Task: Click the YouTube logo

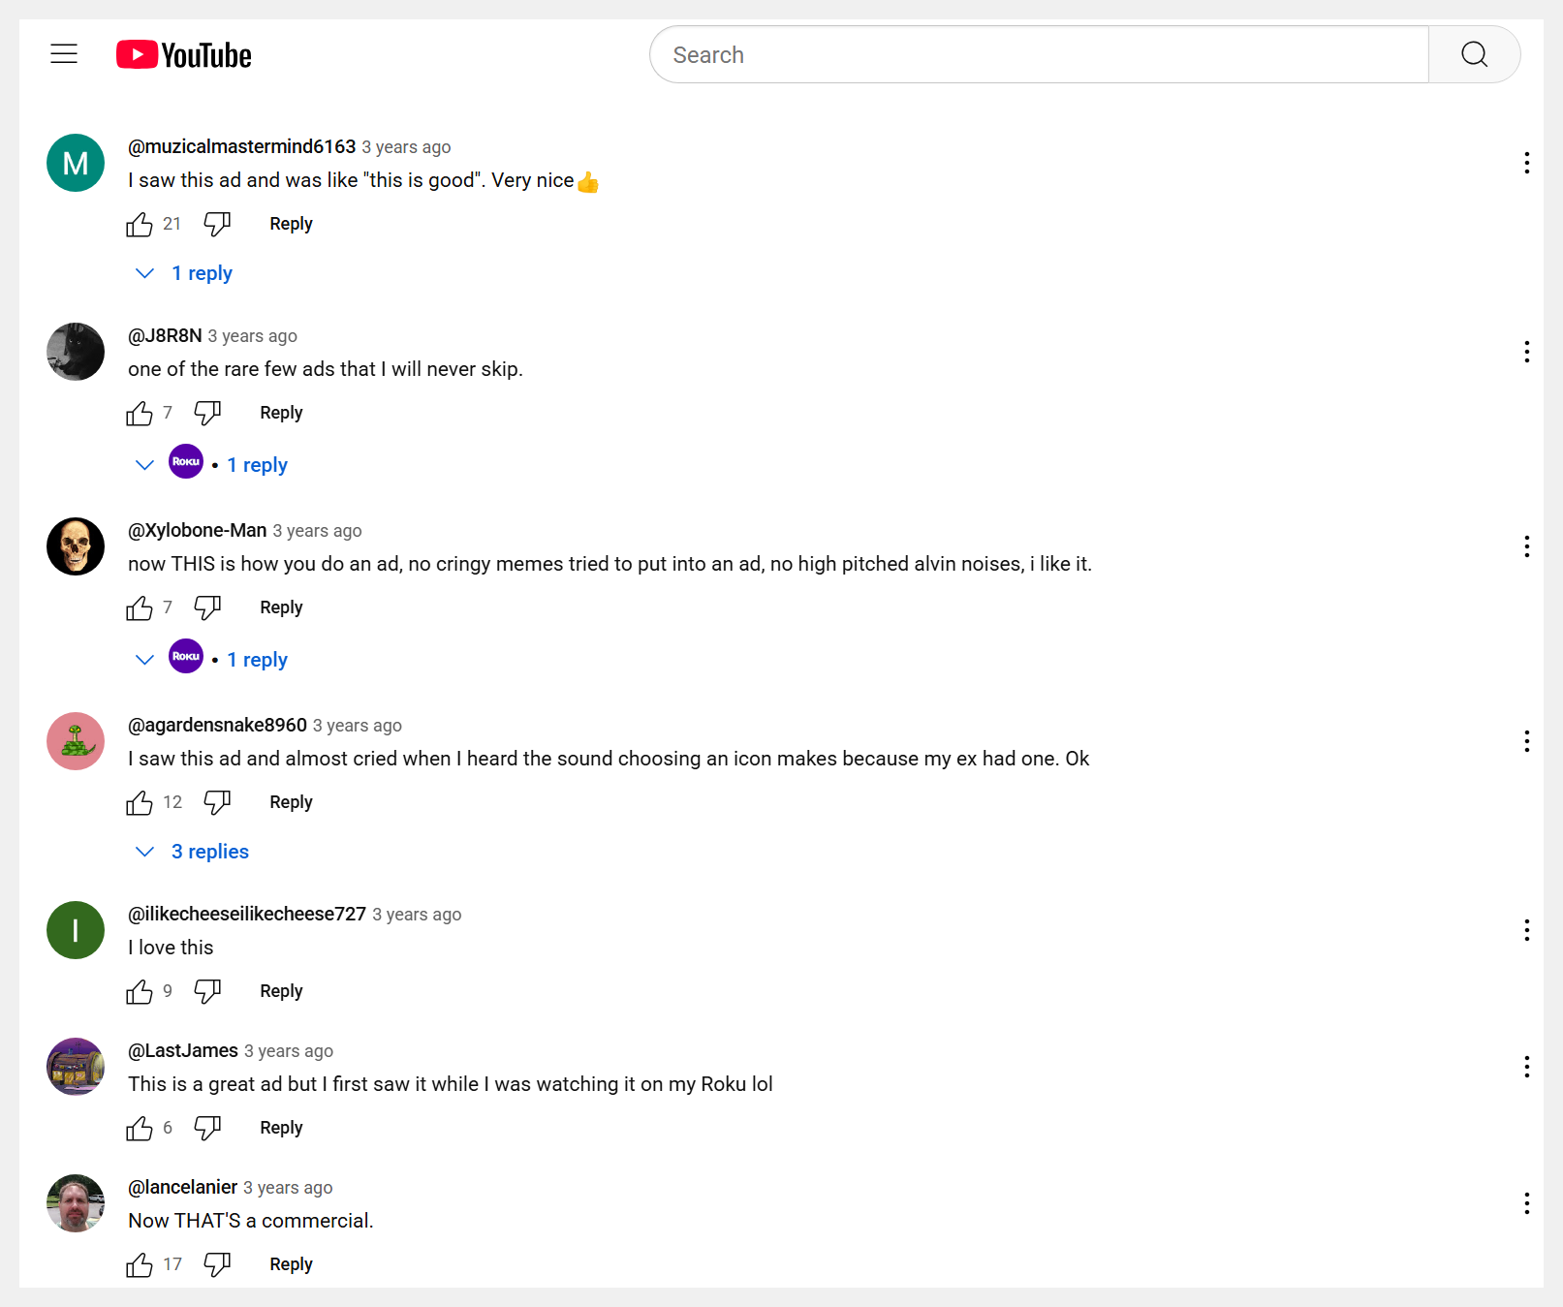Action: [184, 55]
